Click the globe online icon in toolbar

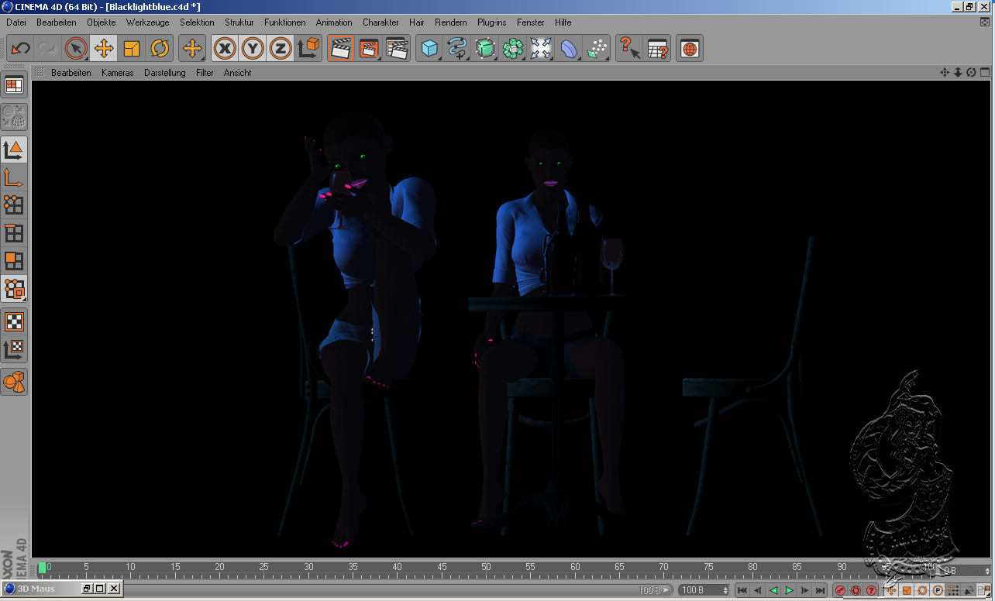tap(690, 49)
